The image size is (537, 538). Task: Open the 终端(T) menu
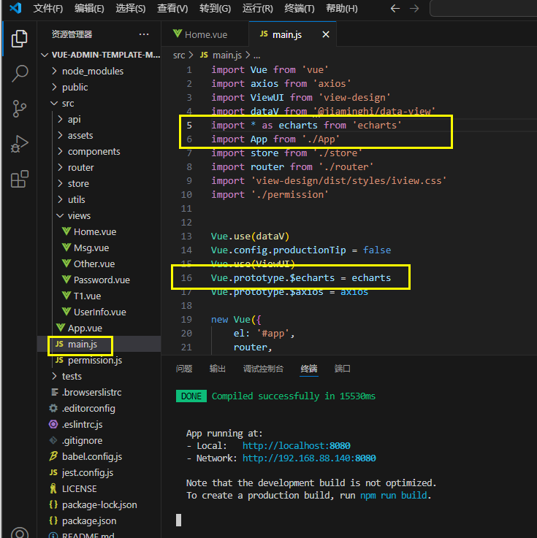pyautogui.click(x=300, y=8)
